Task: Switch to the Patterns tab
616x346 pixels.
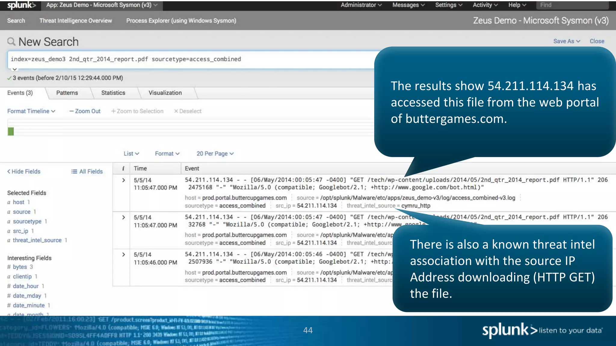Action: (x=67, y=93)
